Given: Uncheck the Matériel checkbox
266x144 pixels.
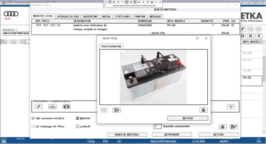Looking at the screenshot, I should tap(77, 118).
